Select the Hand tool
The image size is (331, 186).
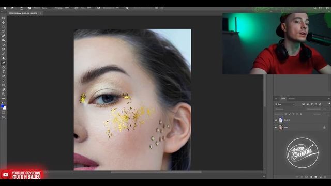tap(4, 89)
